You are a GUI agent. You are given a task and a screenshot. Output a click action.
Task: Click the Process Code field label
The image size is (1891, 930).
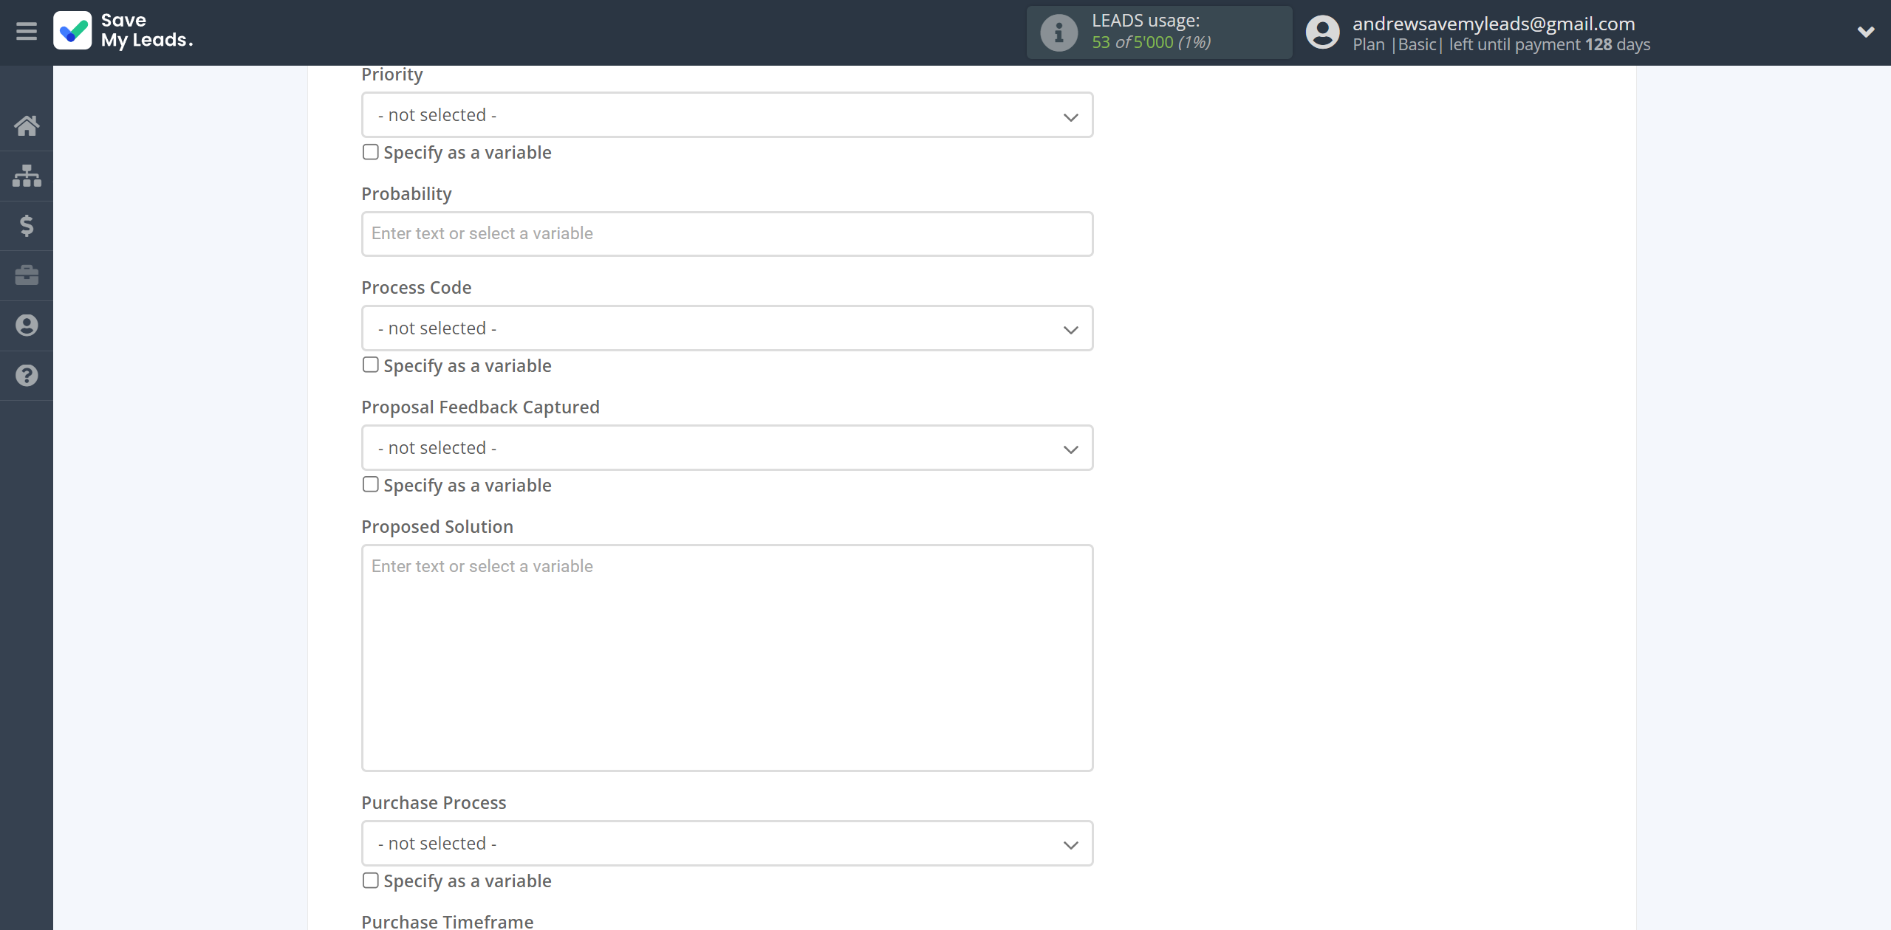417,288
